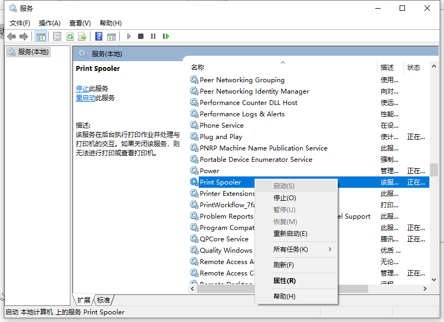Screen dimensions: 444x322
Task: Click the vertical scrollbar down arrow
Action: click(434, 280)
